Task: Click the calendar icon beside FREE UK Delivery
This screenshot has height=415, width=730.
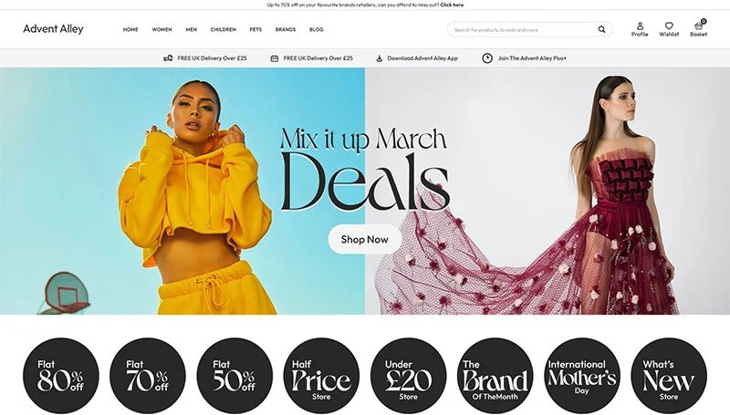Action: [275, 58]
